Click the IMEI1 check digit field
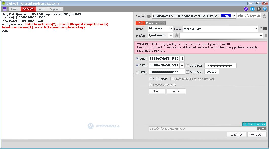 (182, 59)
